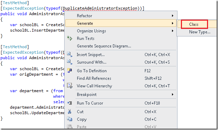The width and height of the screenshot is (218, 130).
Task: Click the Paste clipboard icon
Action: coord(70,127)
